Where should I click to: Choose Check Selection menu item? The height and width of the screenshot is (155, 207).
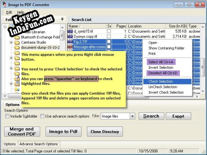(168, 82)
